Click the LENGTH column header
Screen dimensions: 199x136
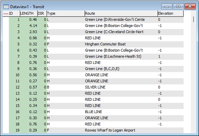coord(29,13)
